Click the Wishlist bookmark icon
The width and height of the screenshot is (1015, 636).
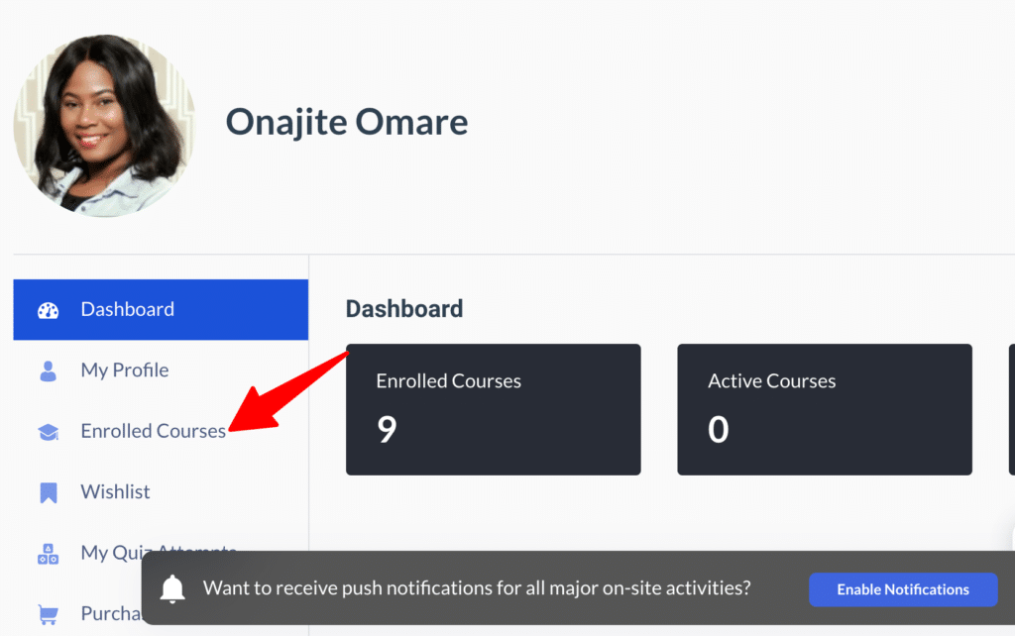[x=49, y=492]
